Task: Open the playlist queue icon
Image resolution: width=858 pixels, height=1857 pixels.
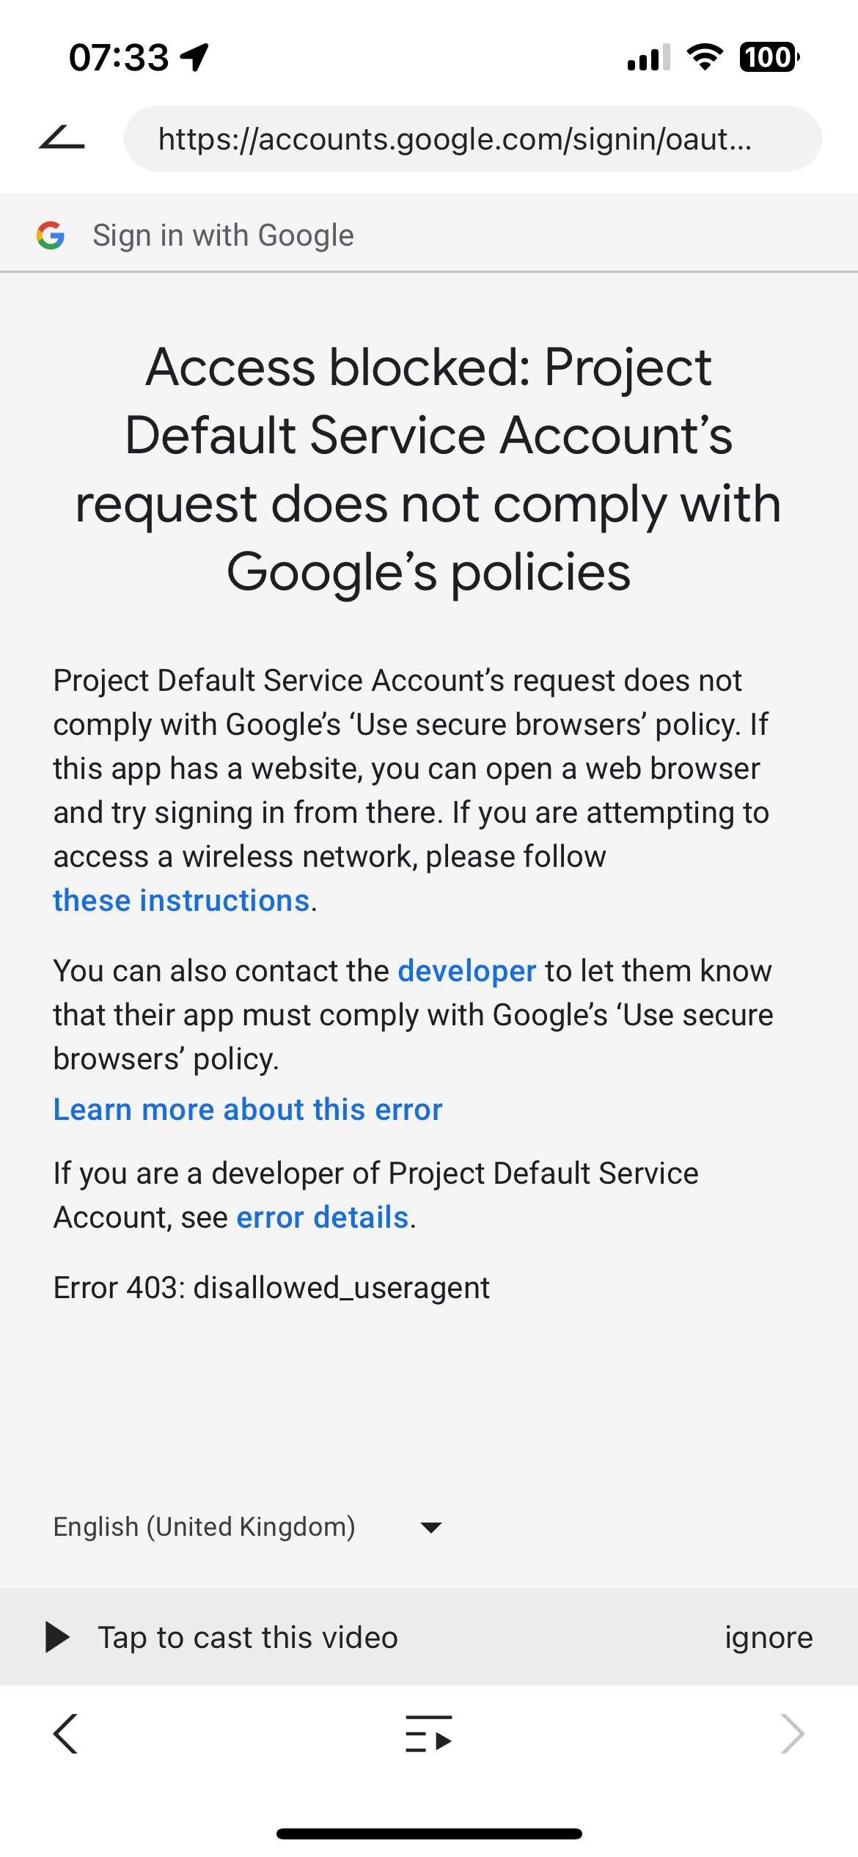Action: pyautogui.click(x=429, y=1734)
